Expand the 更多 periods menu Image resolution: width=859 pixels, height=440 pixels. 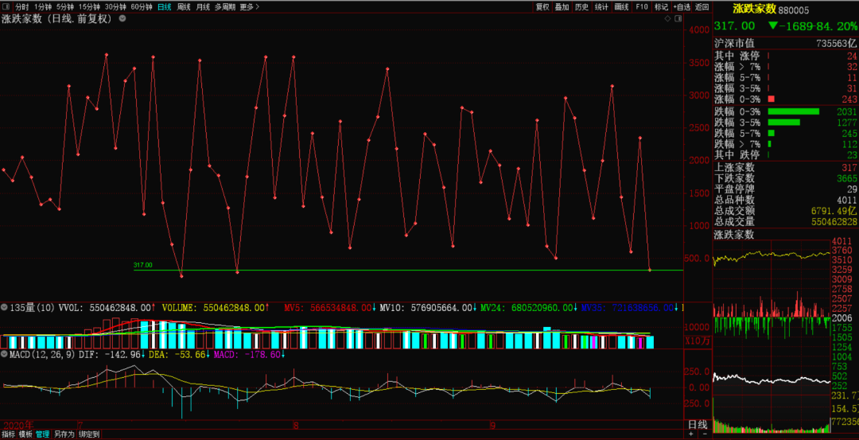[250, 7]
